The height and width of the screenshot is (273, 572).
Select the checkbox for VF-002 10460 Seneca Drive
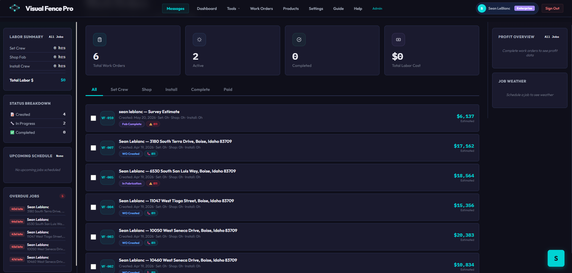93,267
